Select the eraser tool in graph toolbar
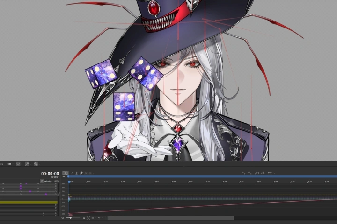 (81, 173)
